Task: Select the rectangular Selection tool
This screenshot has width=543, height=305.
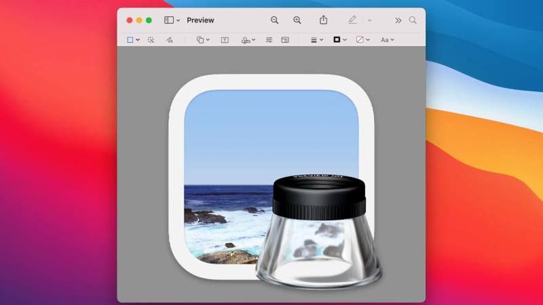Action: coord(130,40)
